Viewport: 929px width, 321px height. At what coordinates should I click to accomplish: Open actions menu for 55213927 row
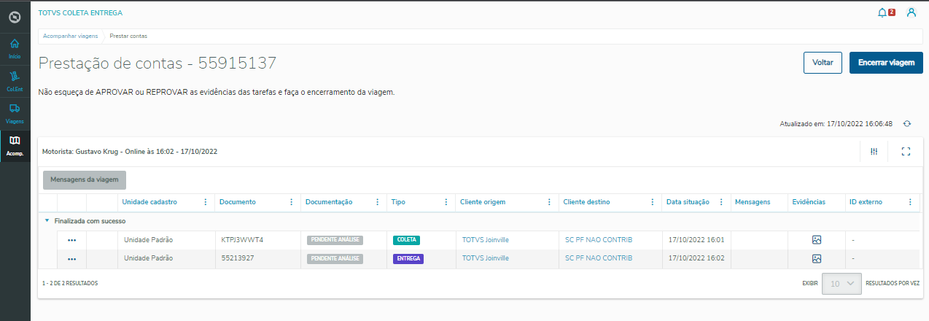(71, 259)
